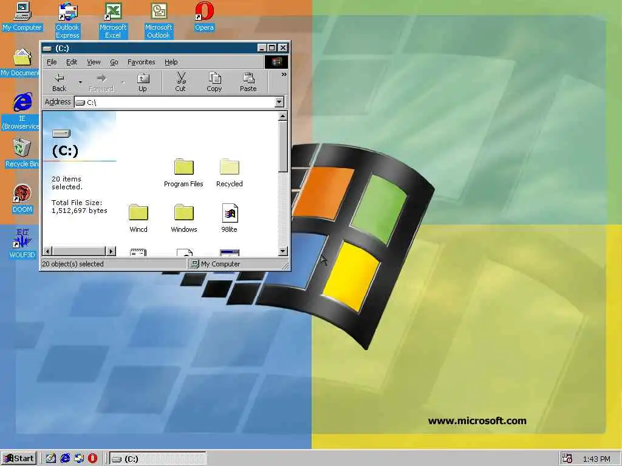Image resolution: width=622 pixels, height=466 pixels.
Task: Open the Help menu
Action: click(171, 62)
